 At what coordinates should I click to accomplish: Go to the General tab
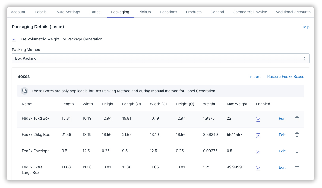[x=217, y=12]
